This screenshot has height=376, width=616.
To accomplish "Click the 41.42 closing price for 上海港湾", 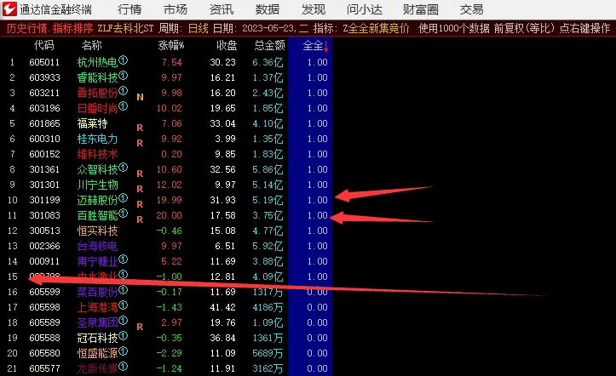I will tap(222, 307).
